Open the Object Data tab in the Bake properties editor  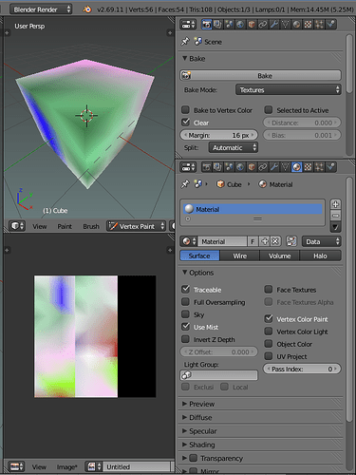click(x=286, y=25)
